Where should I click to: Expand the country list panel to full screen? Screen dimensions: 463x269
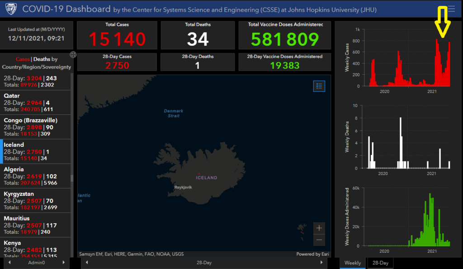point(73,55)
